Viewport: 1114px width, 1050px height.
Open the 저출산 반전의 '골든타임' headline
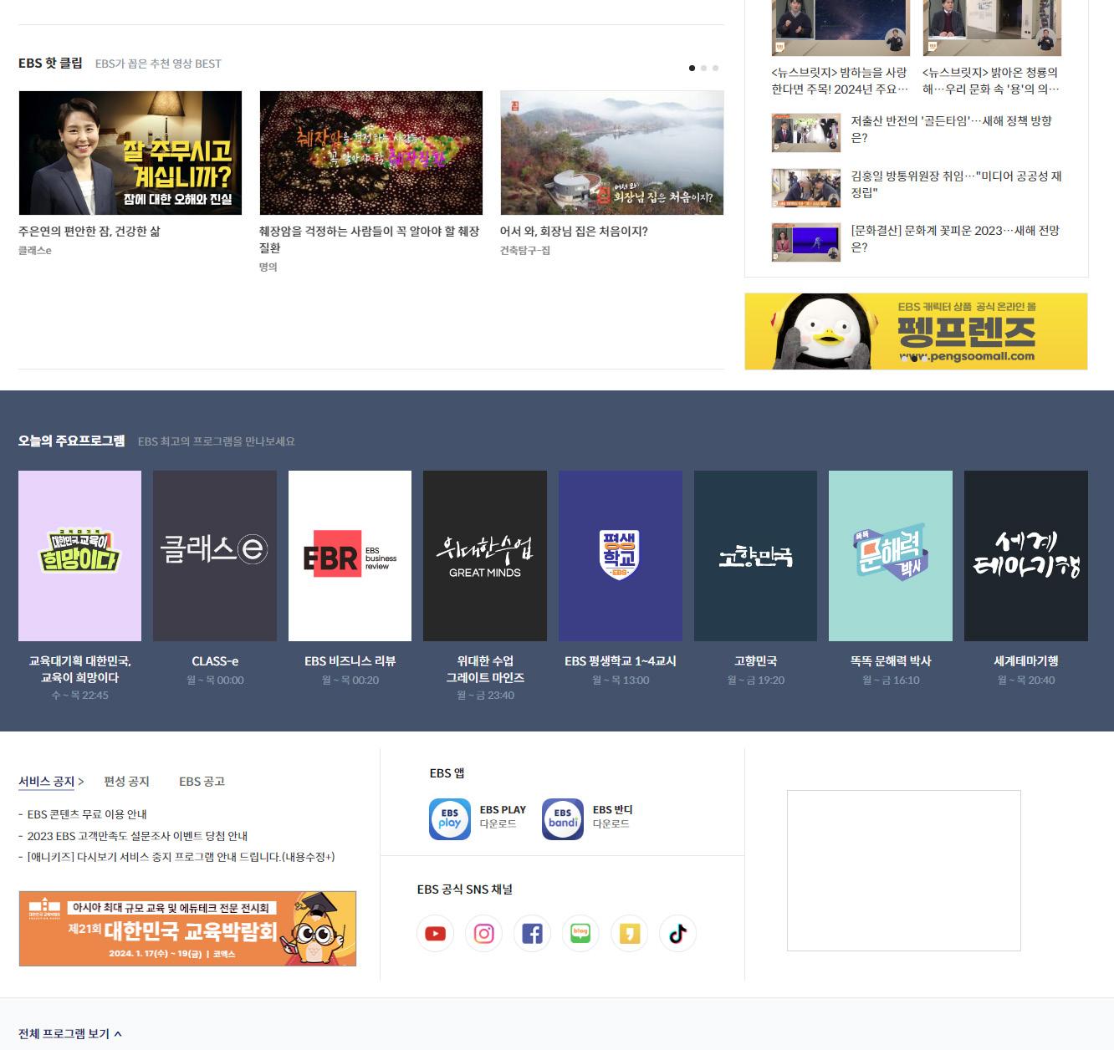(x=952, y=130)
